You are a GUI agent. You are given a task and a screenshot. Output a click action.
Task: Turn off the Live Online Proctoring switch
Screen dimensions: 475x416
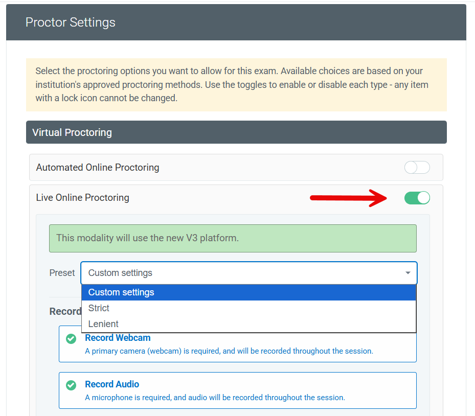click(417, 198)
